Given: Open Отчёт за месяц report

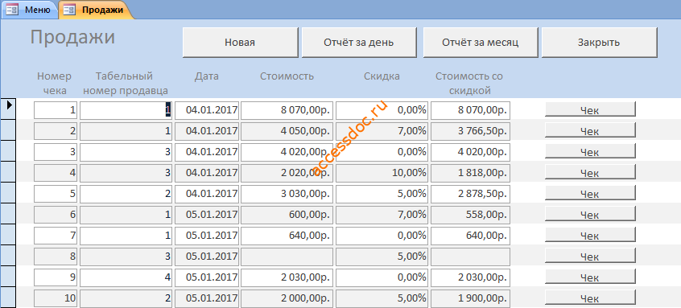Looking at the screenshot, I should pos(481,43).
